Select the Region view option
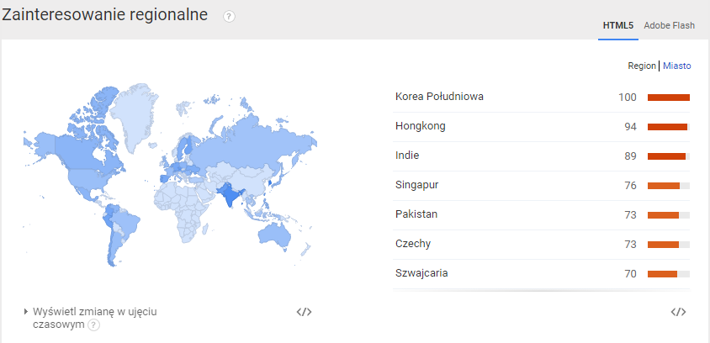Viewport: 710px width, 343px height. click(641, 66)
